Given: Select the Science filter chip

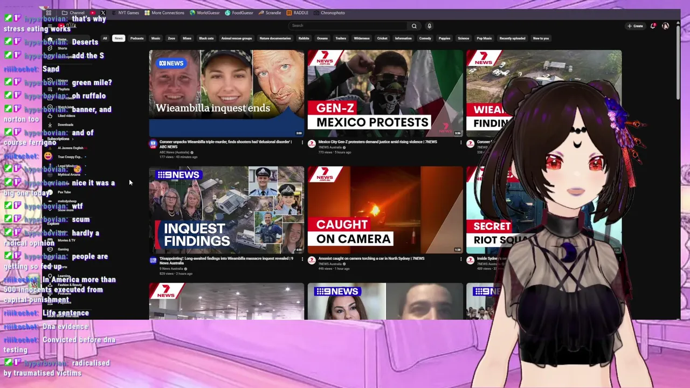Looking at the screenshot, I should [x=464, y=38].
